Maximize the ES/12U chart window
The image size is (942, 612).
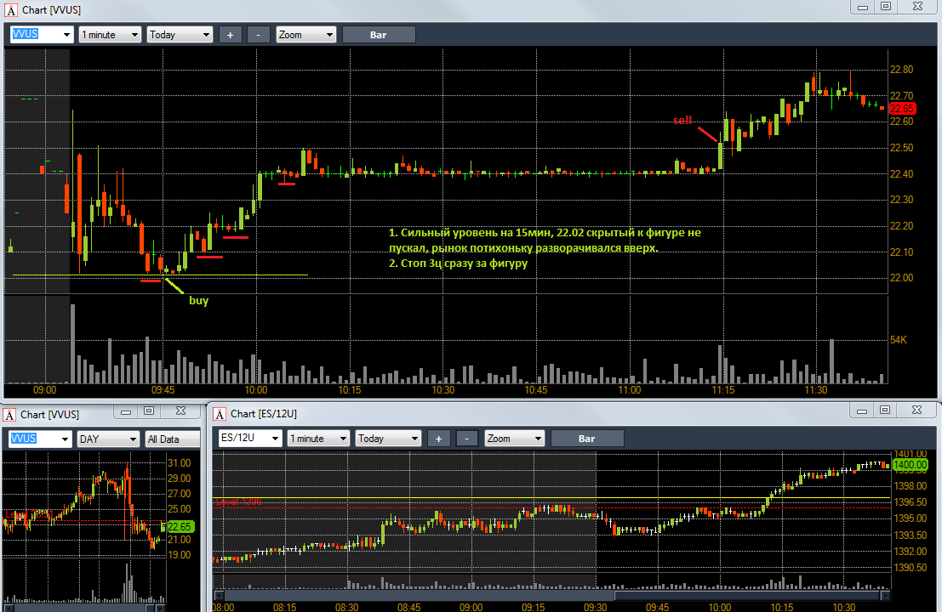(x=885, y=410)
